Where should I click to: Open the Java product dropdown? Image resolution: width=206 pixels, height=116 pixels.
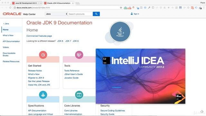[56, 14]
